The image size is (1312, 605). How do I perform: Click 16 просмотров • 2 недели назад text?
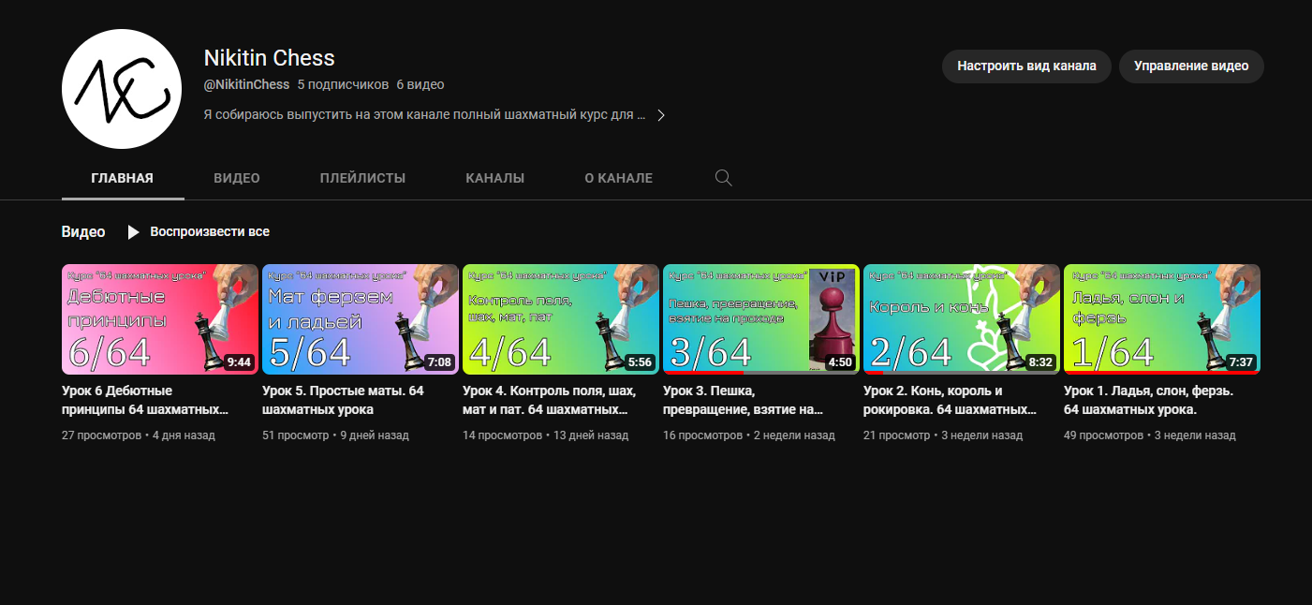(749, 435)
